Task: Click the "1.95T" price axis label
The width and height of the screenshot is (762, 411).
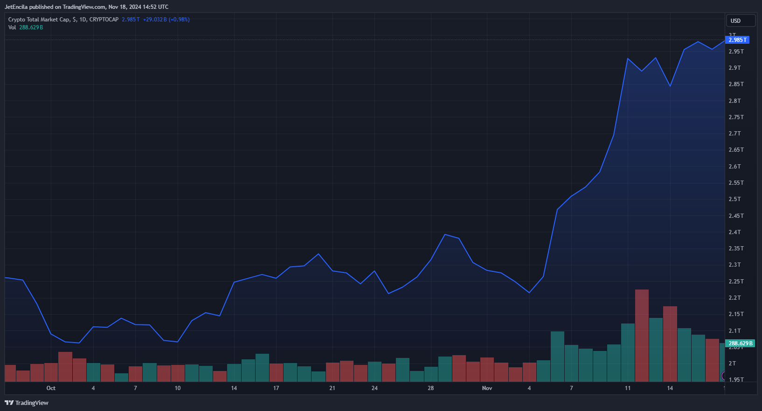Action: coord(736,380)
